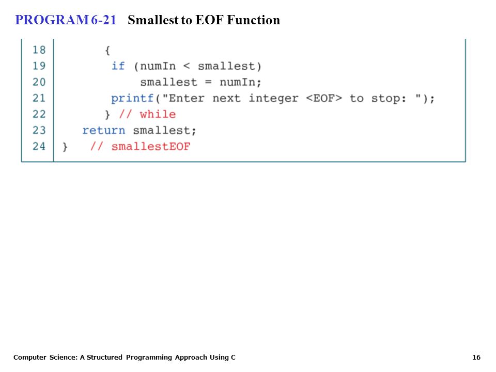Select line number 24
The width and height of the screenshot is (496, 372).
39,146
